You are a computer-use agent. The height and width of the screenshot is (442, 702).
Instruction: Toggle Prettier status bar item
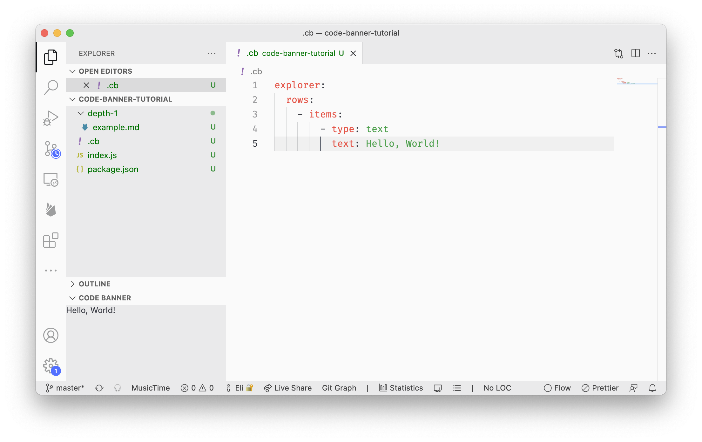coord(600,388)
